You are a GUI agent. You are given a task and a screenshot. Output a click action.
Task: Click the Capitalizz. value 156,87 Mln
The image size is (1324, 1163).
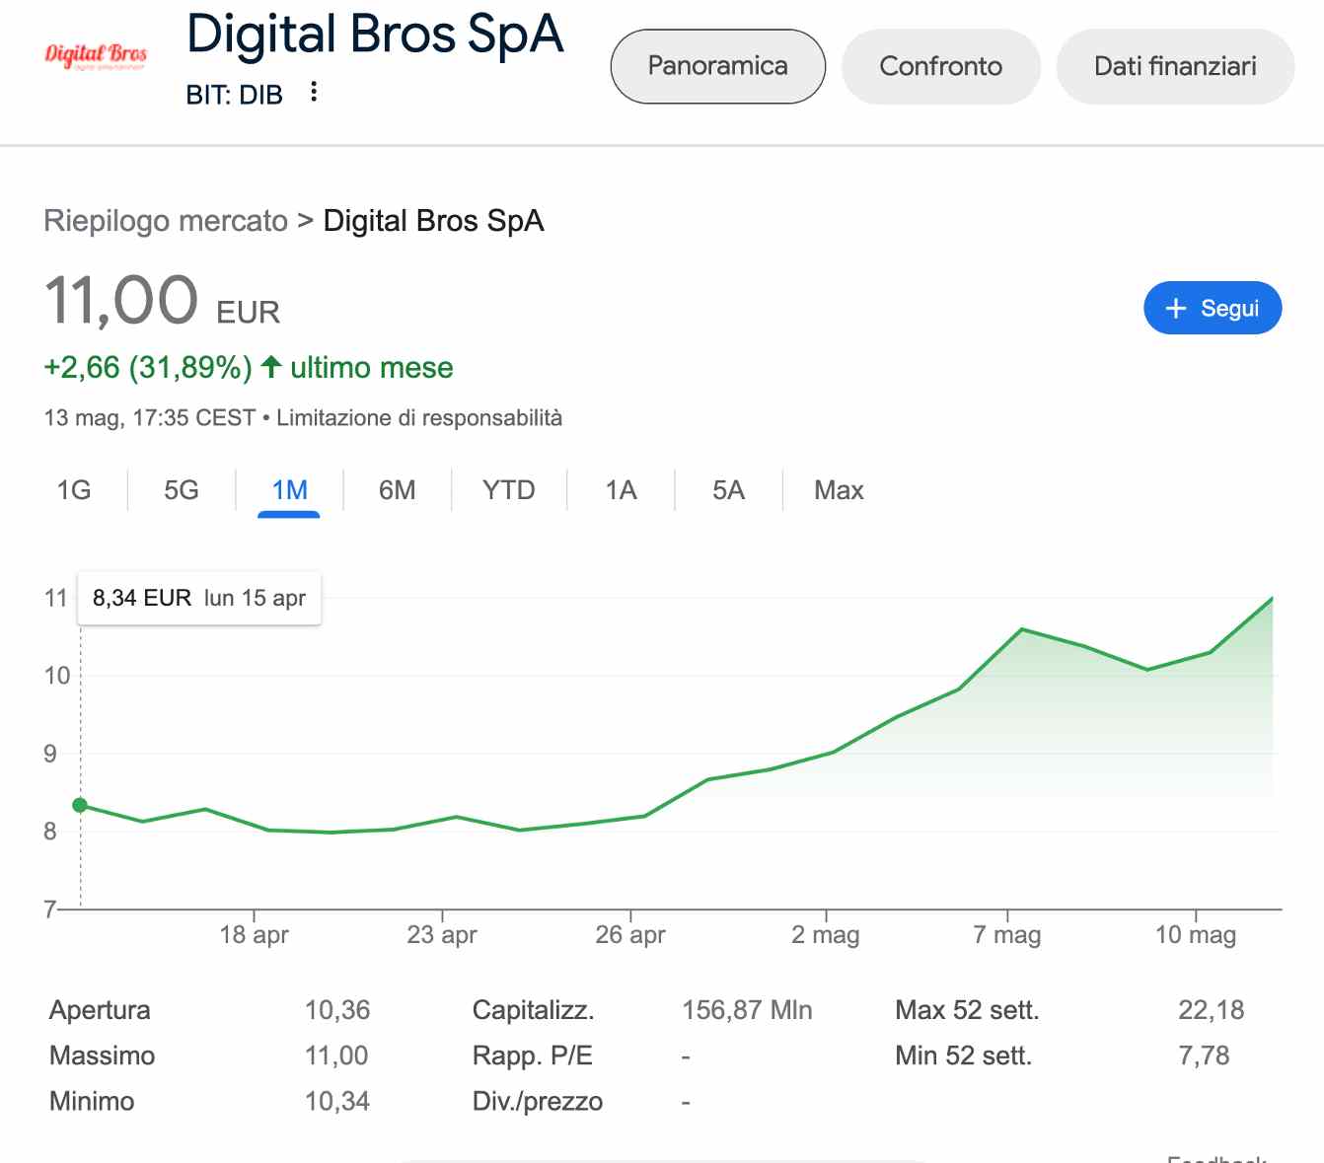[x=747, y=1010]
